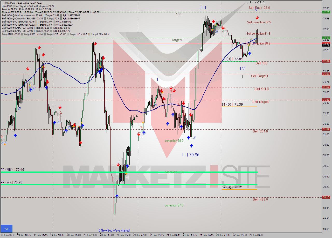Screen dimensions: 332x238
Task: Click the Sell correction 61.8 label
Action: click(x=258, y=34)
